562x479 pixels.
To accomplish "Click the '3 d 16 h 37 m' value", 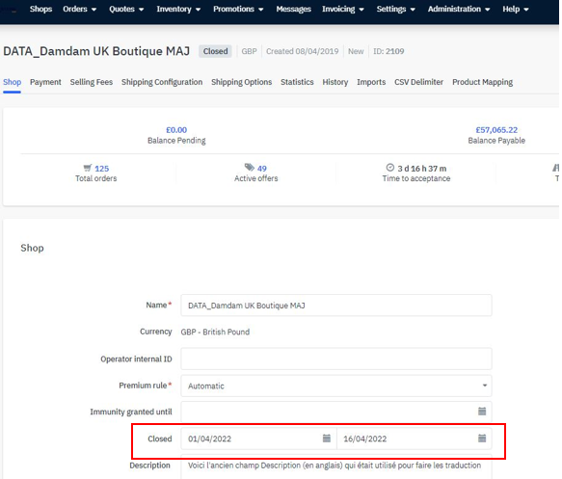I will point(422,169).
